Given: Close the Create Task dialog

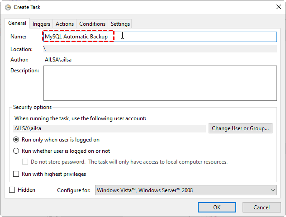Looking at the screenshot, I should pos(277,7).
